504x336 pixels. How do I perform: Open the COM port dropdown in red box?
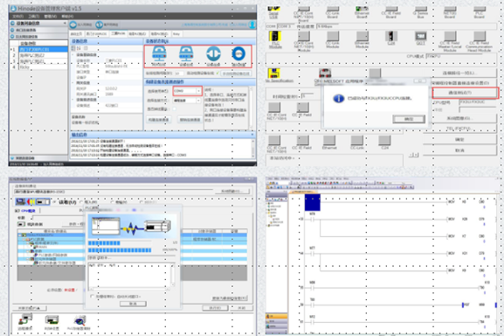click(188, 91)
